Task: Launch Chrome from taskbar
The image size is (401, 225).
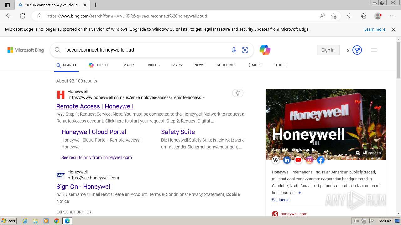Action: click(x=56, y=221)
